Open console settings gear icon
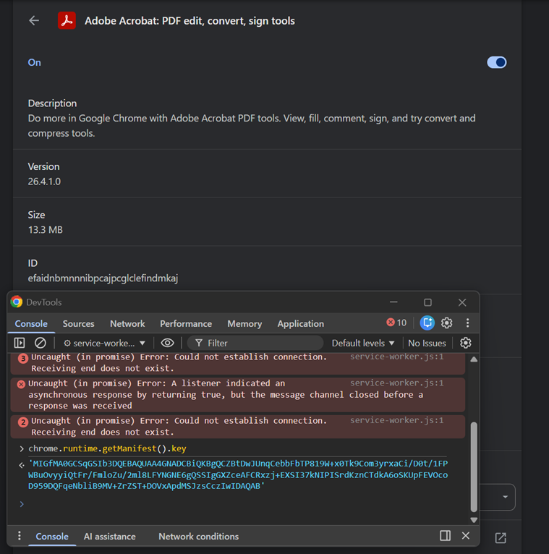549x554 pixels. click(x=465, y=343)
